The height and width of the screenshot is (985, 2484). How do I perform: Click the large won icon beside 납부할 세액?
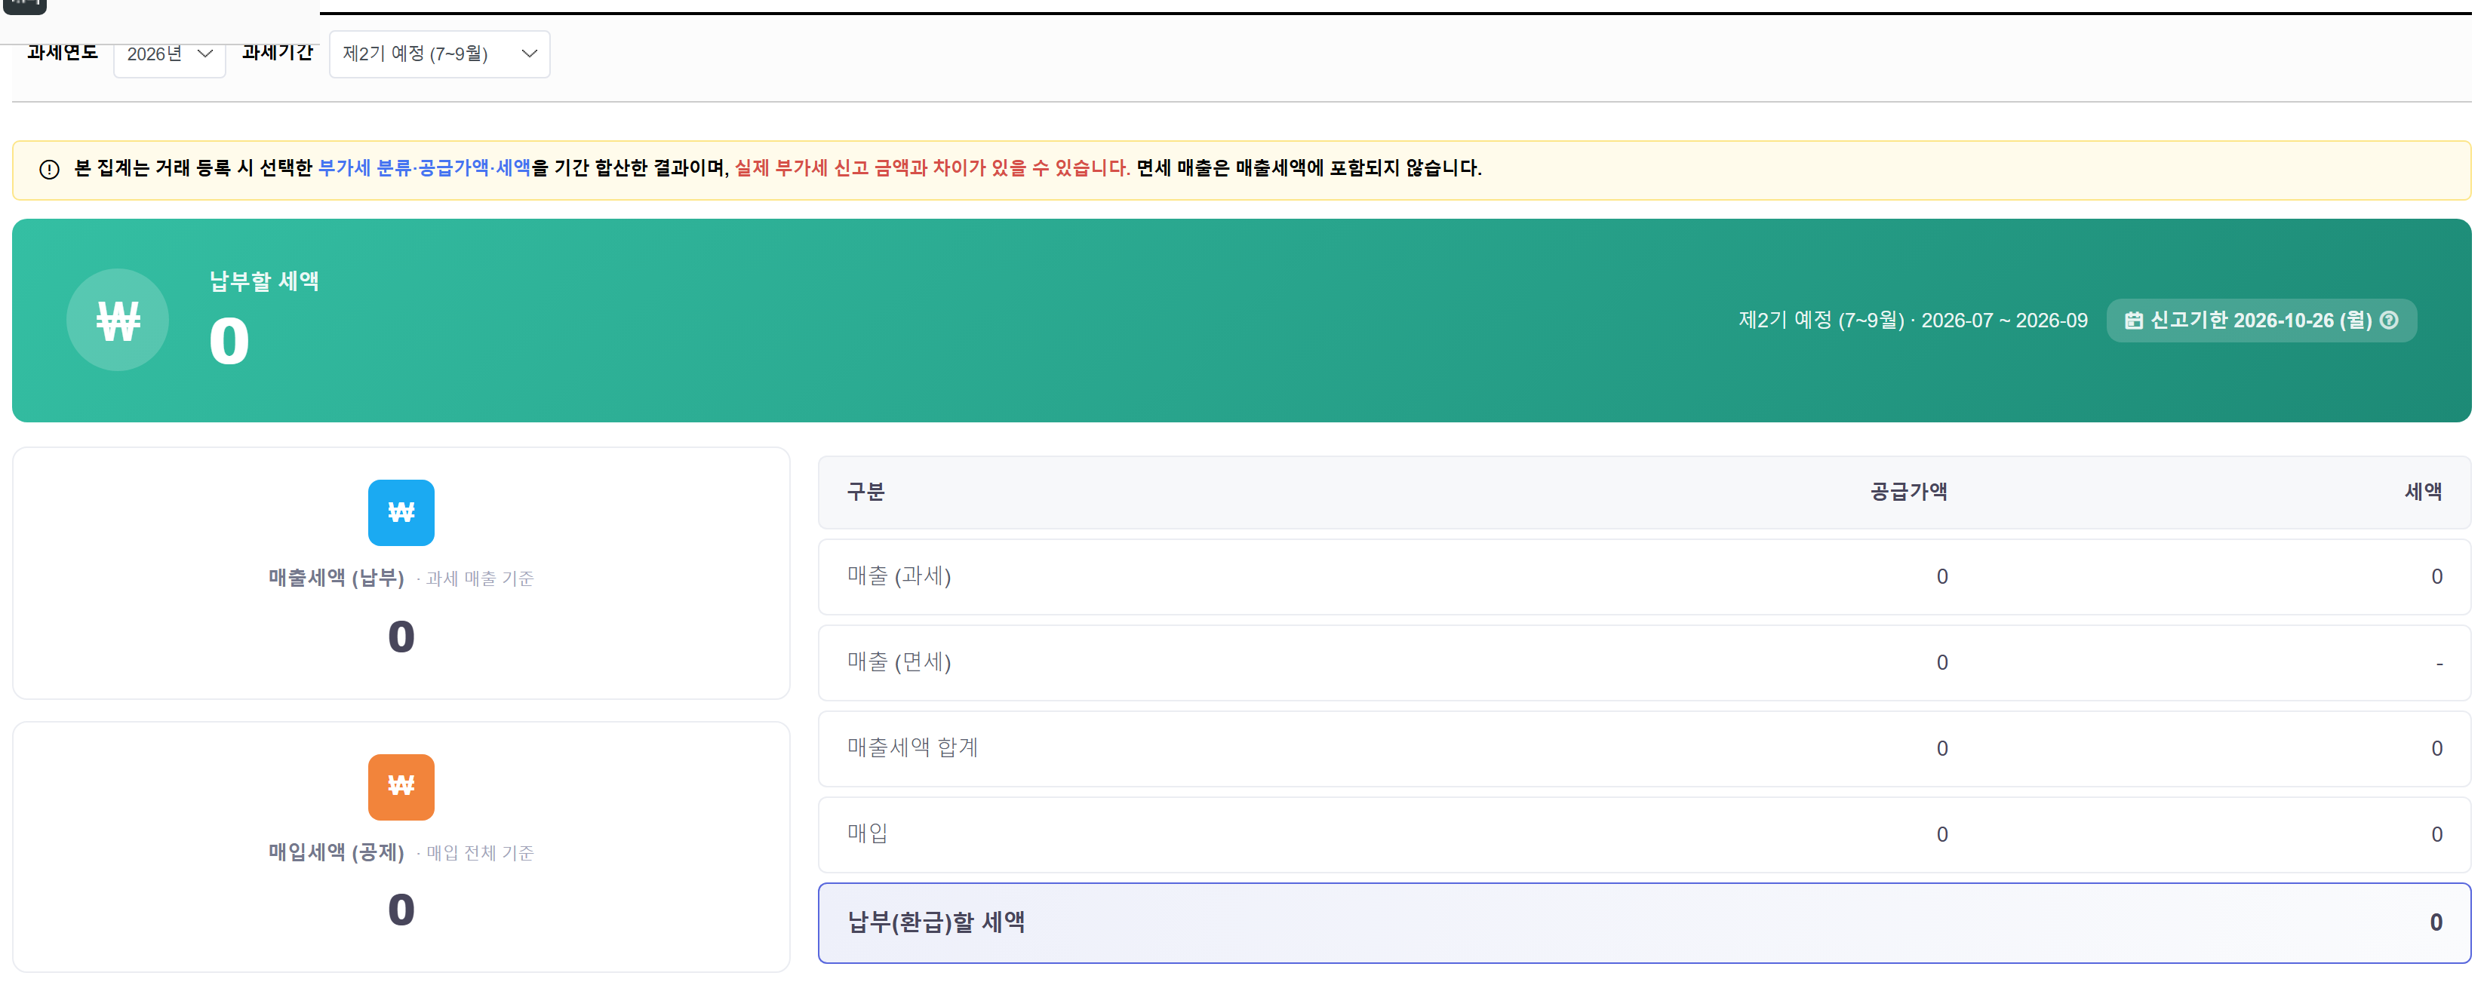118,320
